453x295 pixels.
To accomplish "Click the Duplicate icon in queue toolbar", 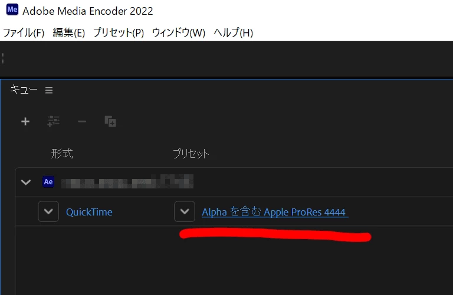I will (110, 121).
